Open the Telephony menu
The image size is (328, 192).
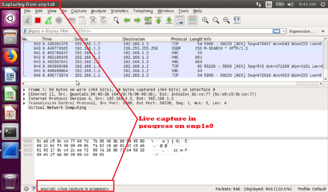click(x=143, y=11)
